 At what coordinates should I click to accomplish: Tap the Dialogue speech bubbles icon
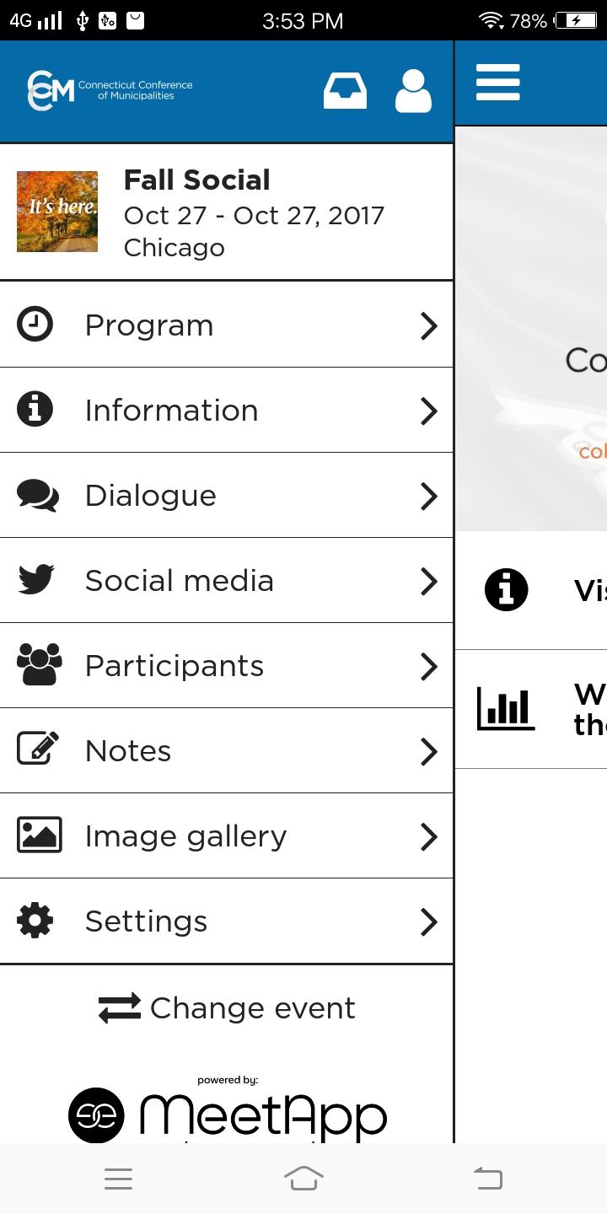(x=38, y=496)
